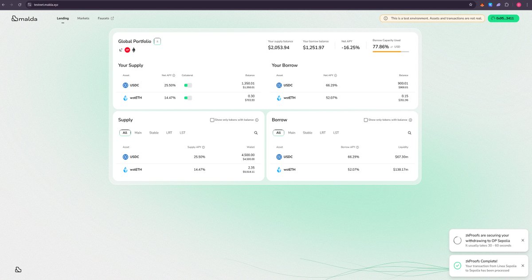Expand the Global Portfolio chain selector

(157, 41)
